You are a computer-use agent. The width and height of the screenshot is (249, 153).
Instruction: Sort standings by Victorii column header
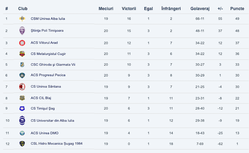(x=128, y=8)
